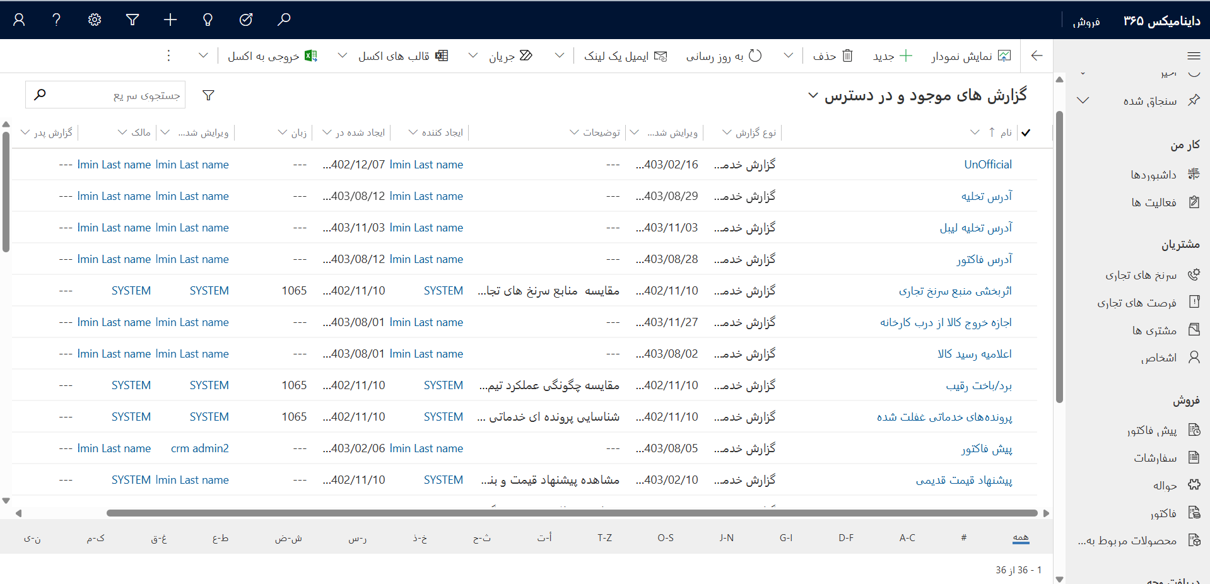Open the advanced find funnel icon
This screenshot has width=1210, height=584.
[x=132, y=20]
